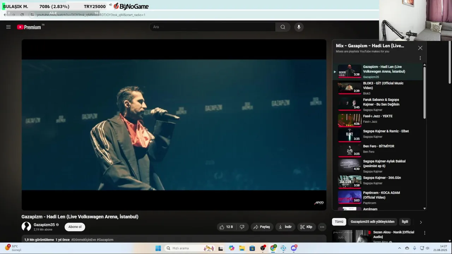The image size is (452, 254).
Task: Open volume speaker icon in tray
Action: tap(427, 248)
